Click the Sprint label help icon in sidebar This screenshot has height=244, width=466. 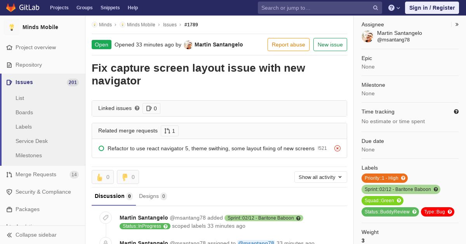point(436,189)
